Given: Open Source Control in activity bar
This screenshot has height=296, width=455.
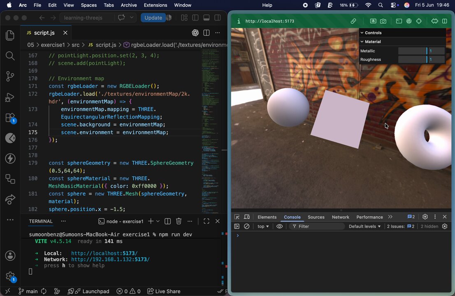Looking at the screenshot, I should click(10, 76).
